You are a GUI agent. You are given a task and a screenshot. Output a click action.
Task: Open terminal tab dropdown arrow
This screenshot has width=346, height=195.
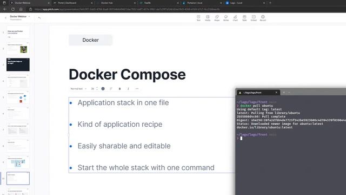point(289,93)
